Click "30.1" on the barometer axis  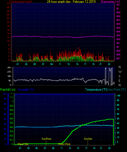[x=118, y=5]
